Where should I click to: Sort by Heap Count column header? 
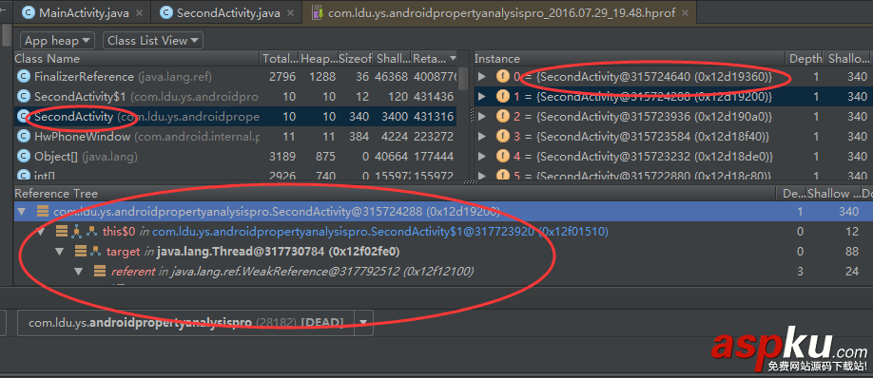pos(318,58)
